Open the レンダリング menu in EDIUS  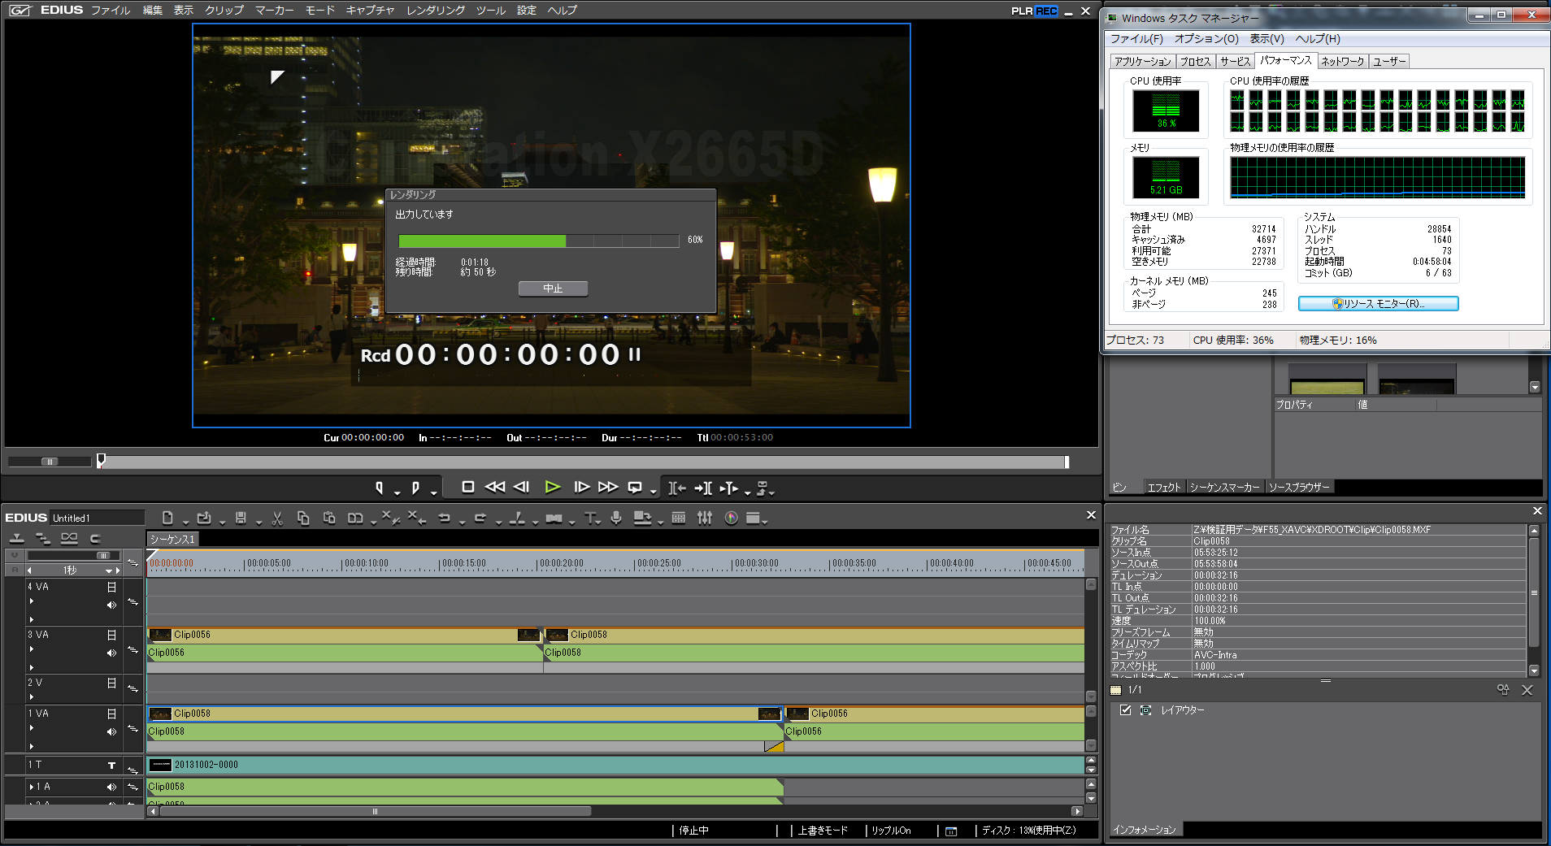coord(436,11)
